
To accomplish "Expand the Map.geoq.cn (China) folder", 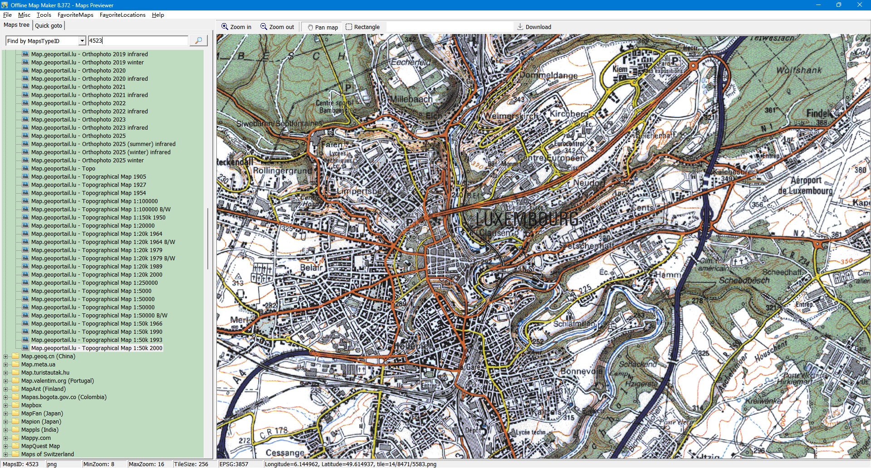I will click(6, 356).
